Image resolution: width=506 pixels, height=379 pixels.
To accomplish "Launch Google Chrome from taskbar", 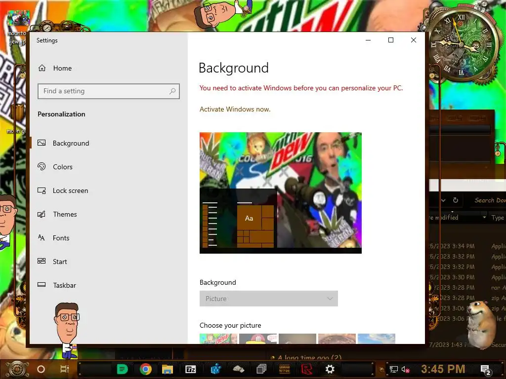I will (x=146, y=369).
